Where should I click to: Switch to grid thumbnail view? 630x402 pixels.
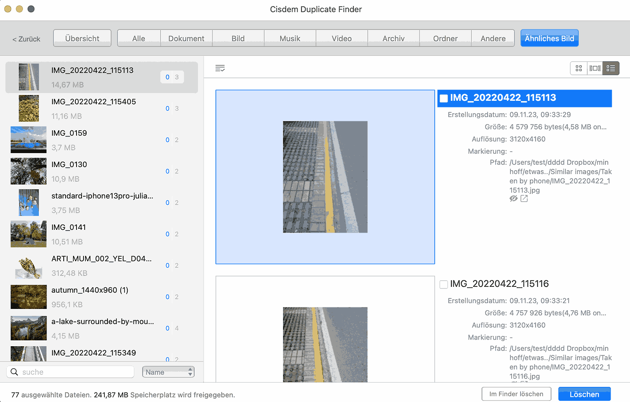pyautogui.click(x=578, y=68)
